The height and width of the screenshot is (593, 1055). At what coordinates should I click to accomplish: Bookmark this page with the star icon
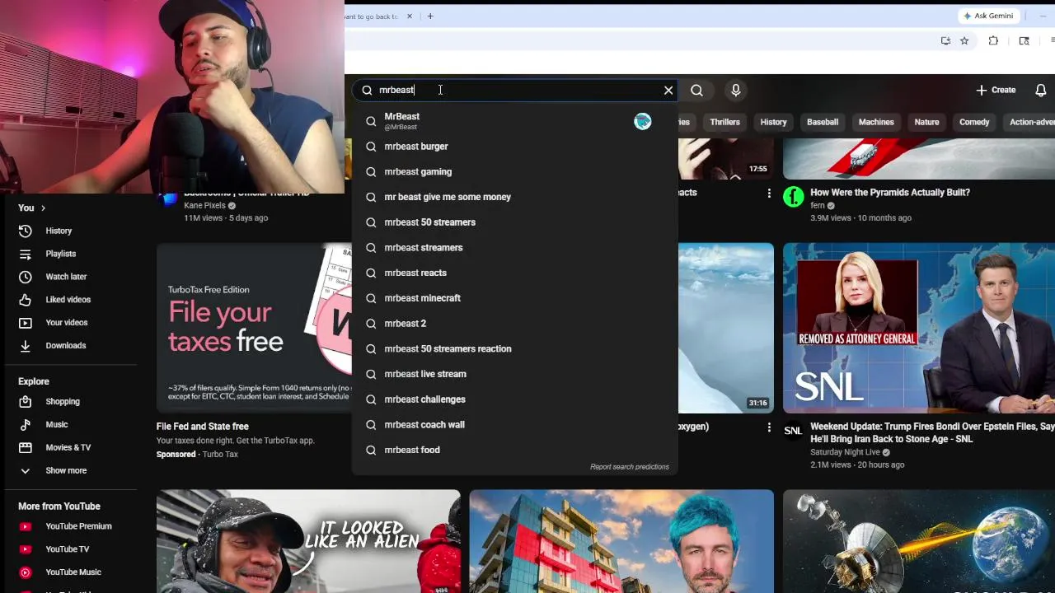point(964,41)
